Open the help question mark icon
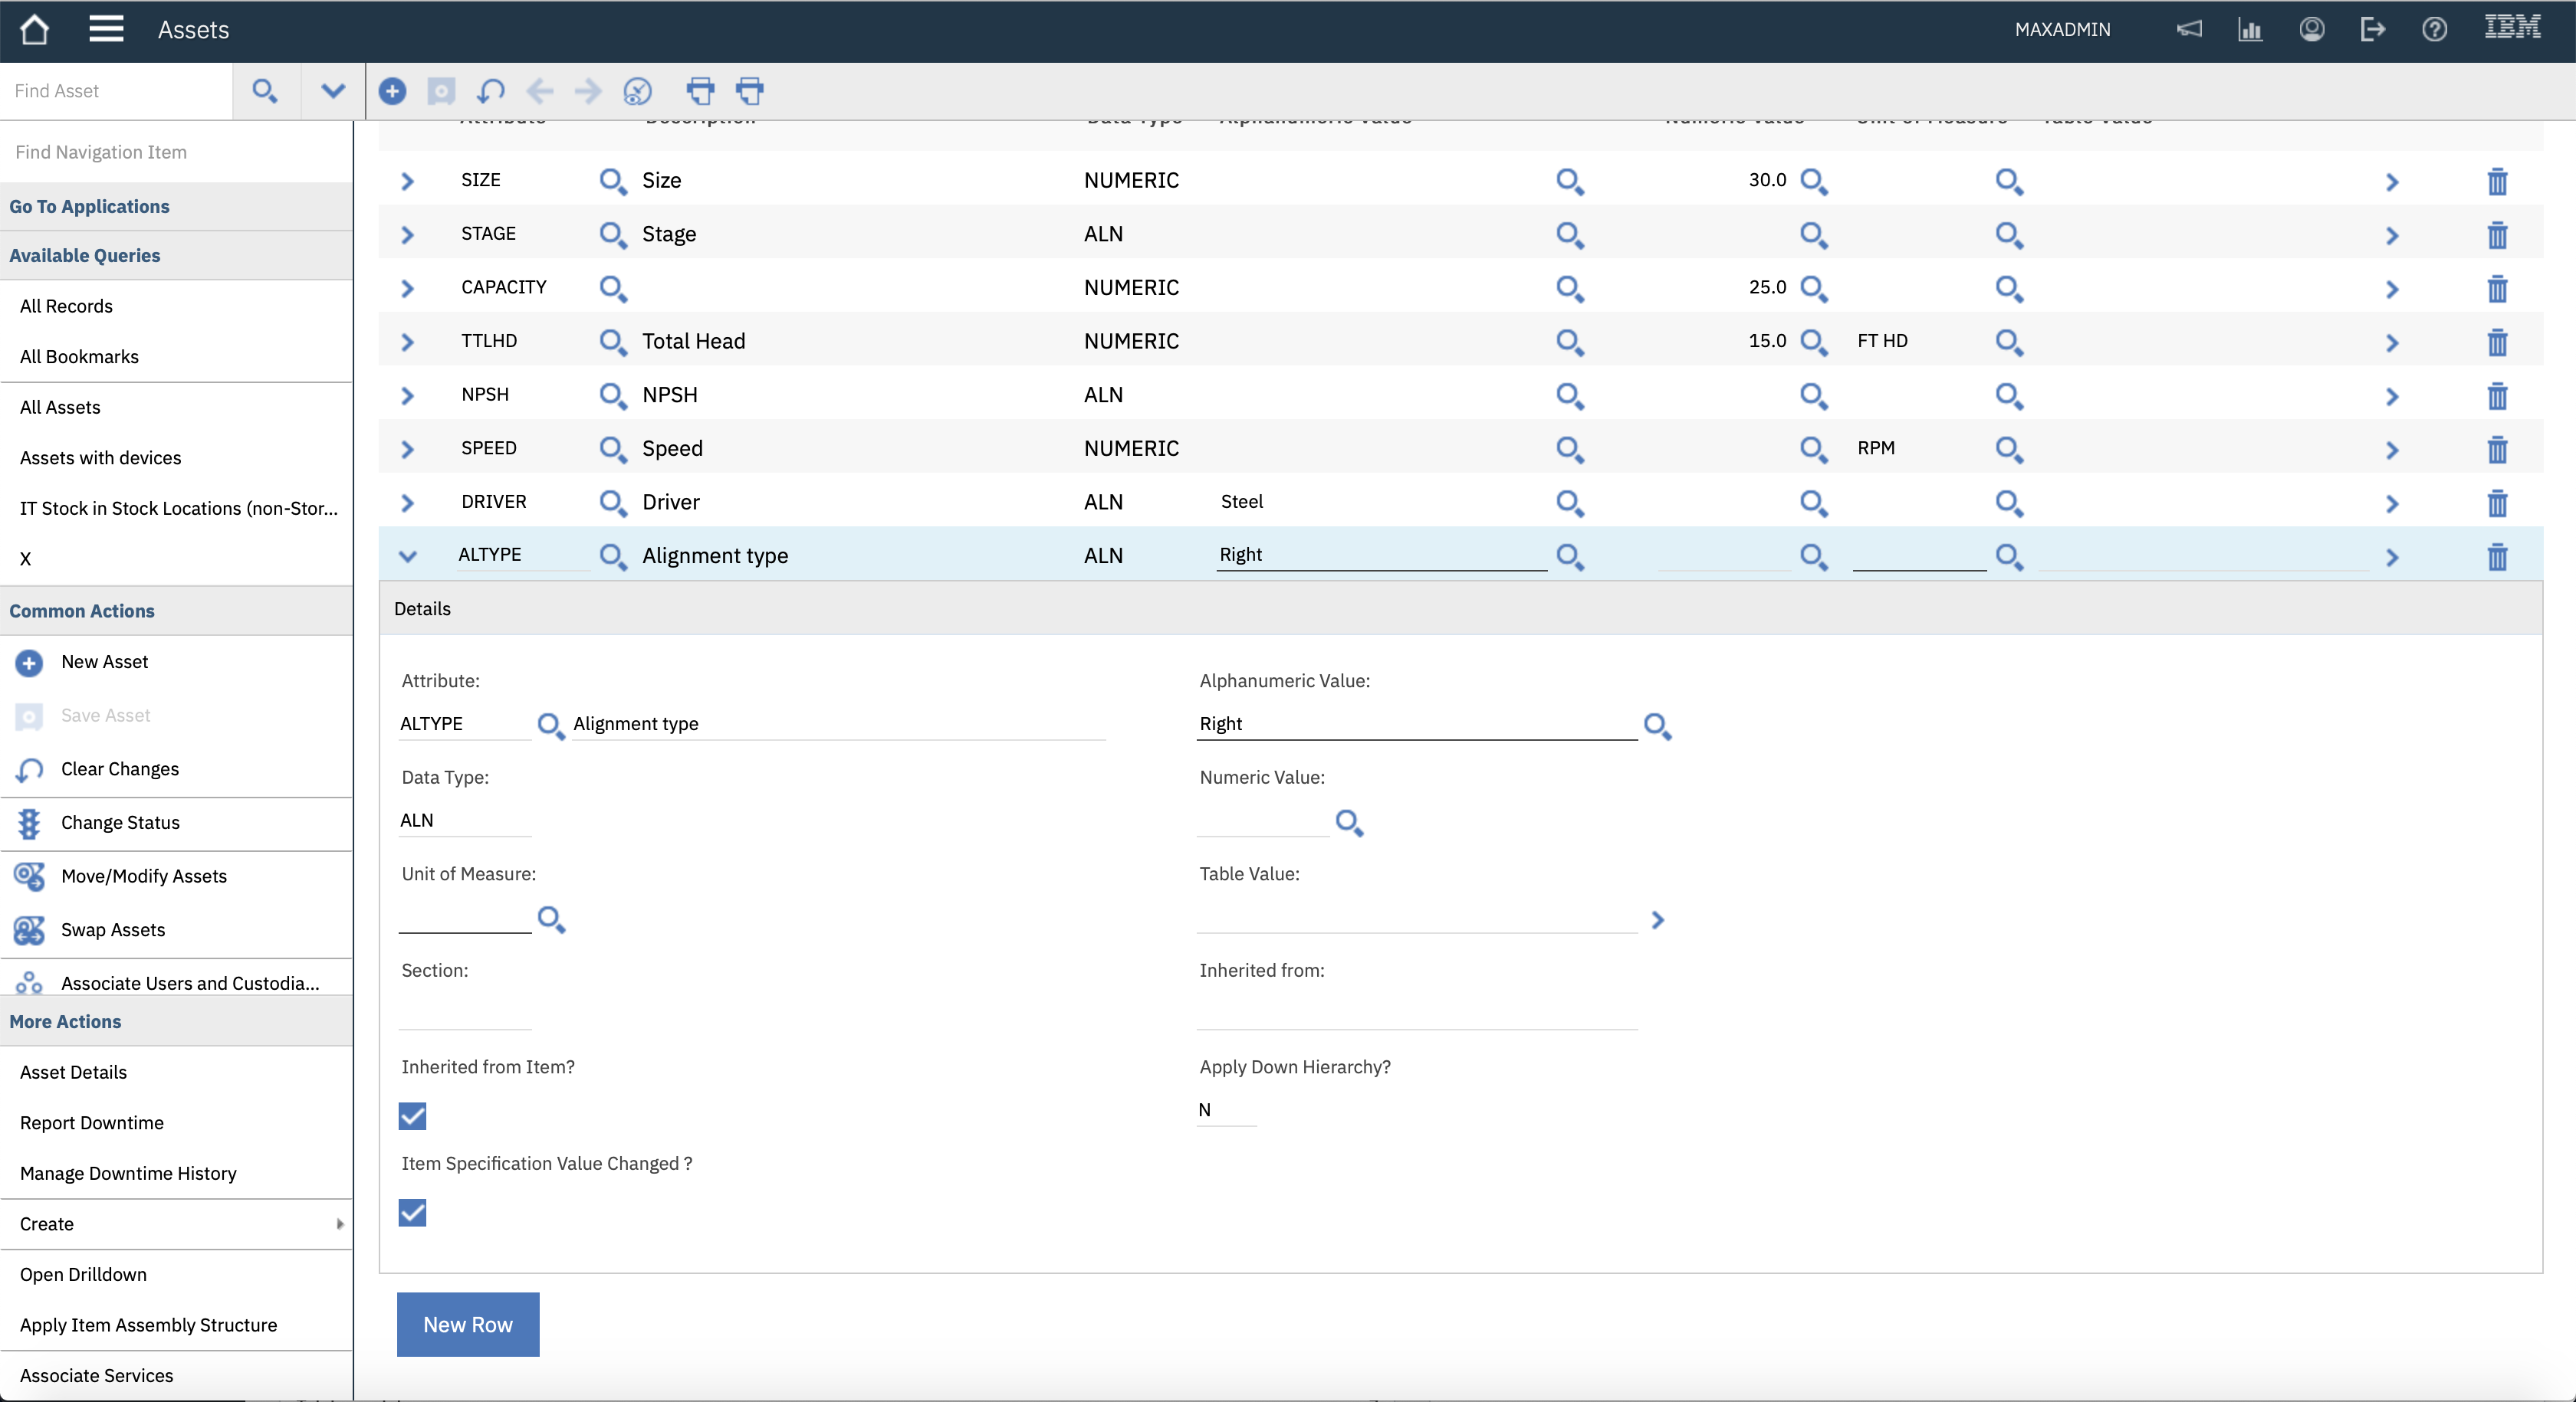This screenshot has width=2576, height=1402. pyautogui.click(x=2434, y=30)
